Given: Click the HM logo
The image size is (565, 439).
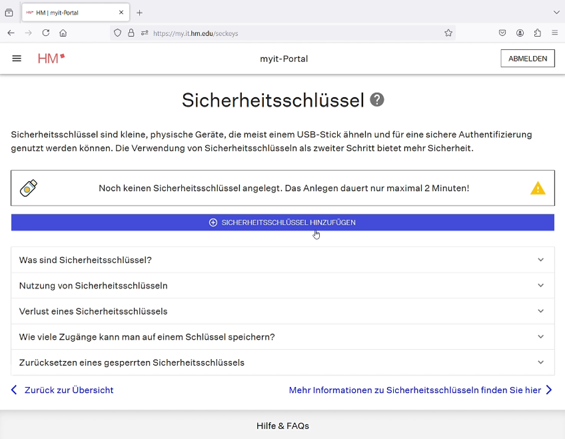Looking at the screenshot, I should pyautogui.click(x=51, y=59).
